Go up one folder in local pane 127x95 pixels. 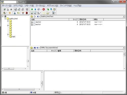point(31,48)
